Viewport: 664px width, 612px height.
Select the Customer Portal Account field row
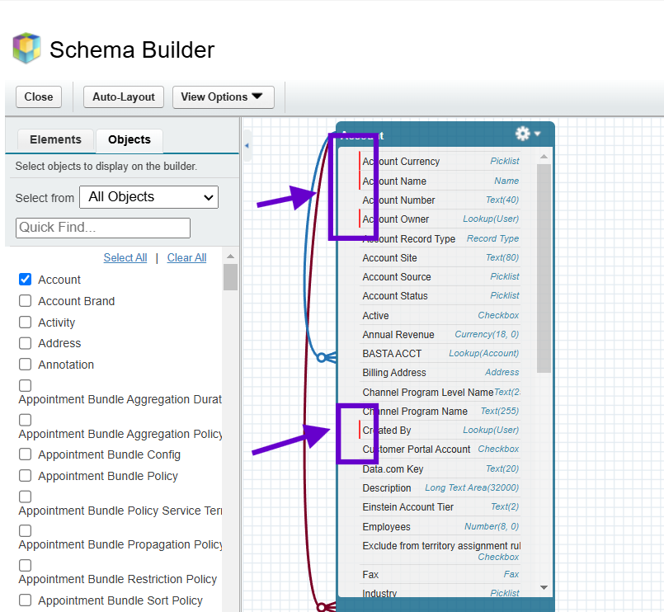(440, 449)
